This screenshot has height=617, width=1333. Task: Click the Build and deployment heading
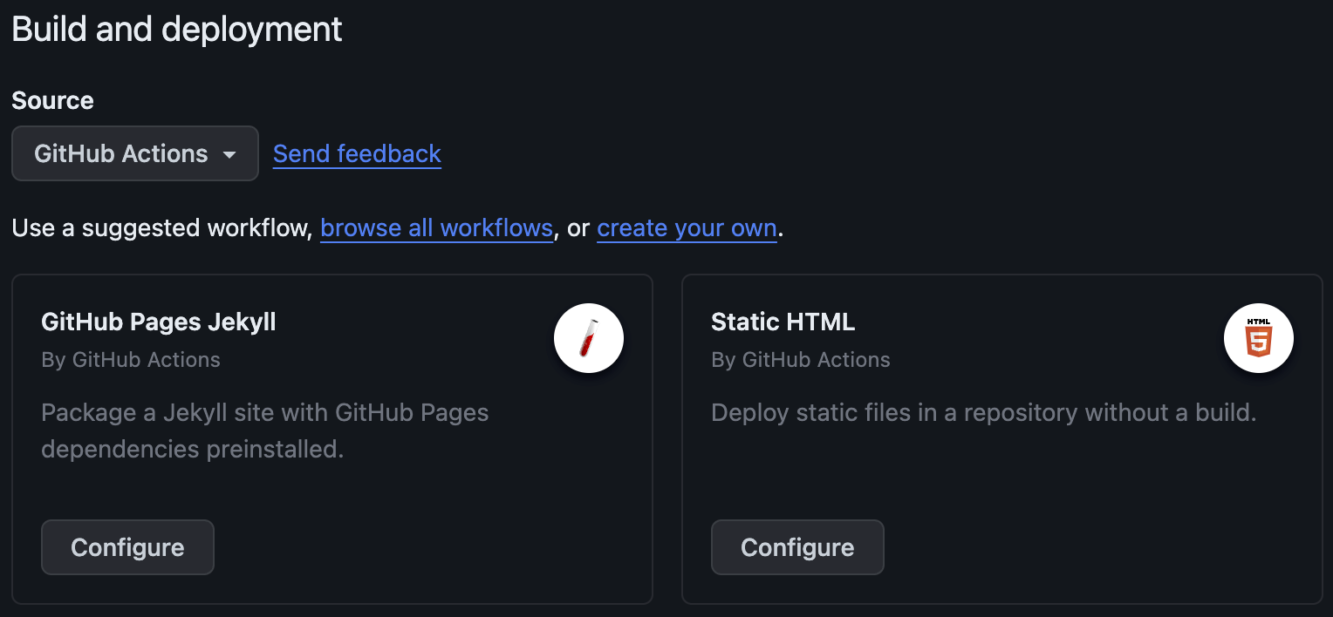click(176, 29)
